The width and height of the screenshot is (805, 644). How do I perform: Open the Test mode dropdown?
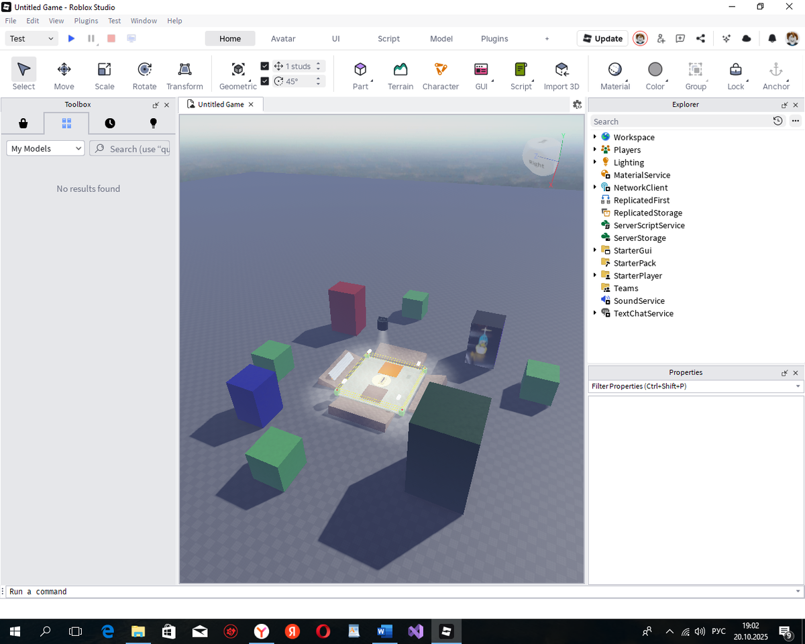click(x=31, y=38)
